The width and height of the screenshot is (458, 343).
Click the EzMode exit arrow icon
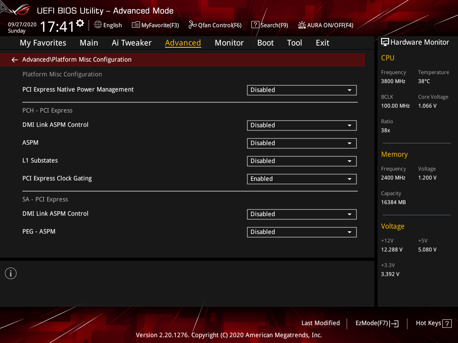(394, 323)
